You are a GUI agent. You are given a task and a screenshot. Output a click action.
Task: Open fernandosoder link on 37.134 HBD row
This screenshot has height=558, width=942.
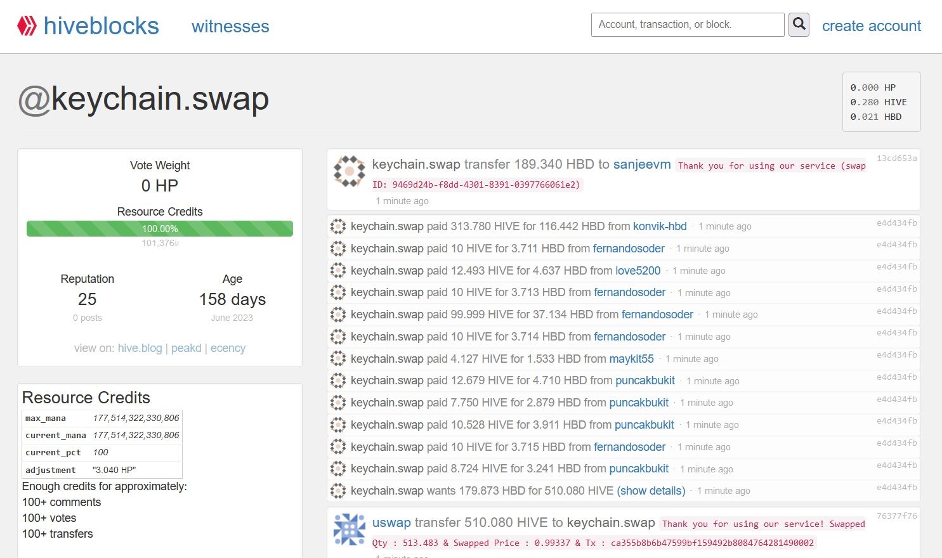point(657,315)
